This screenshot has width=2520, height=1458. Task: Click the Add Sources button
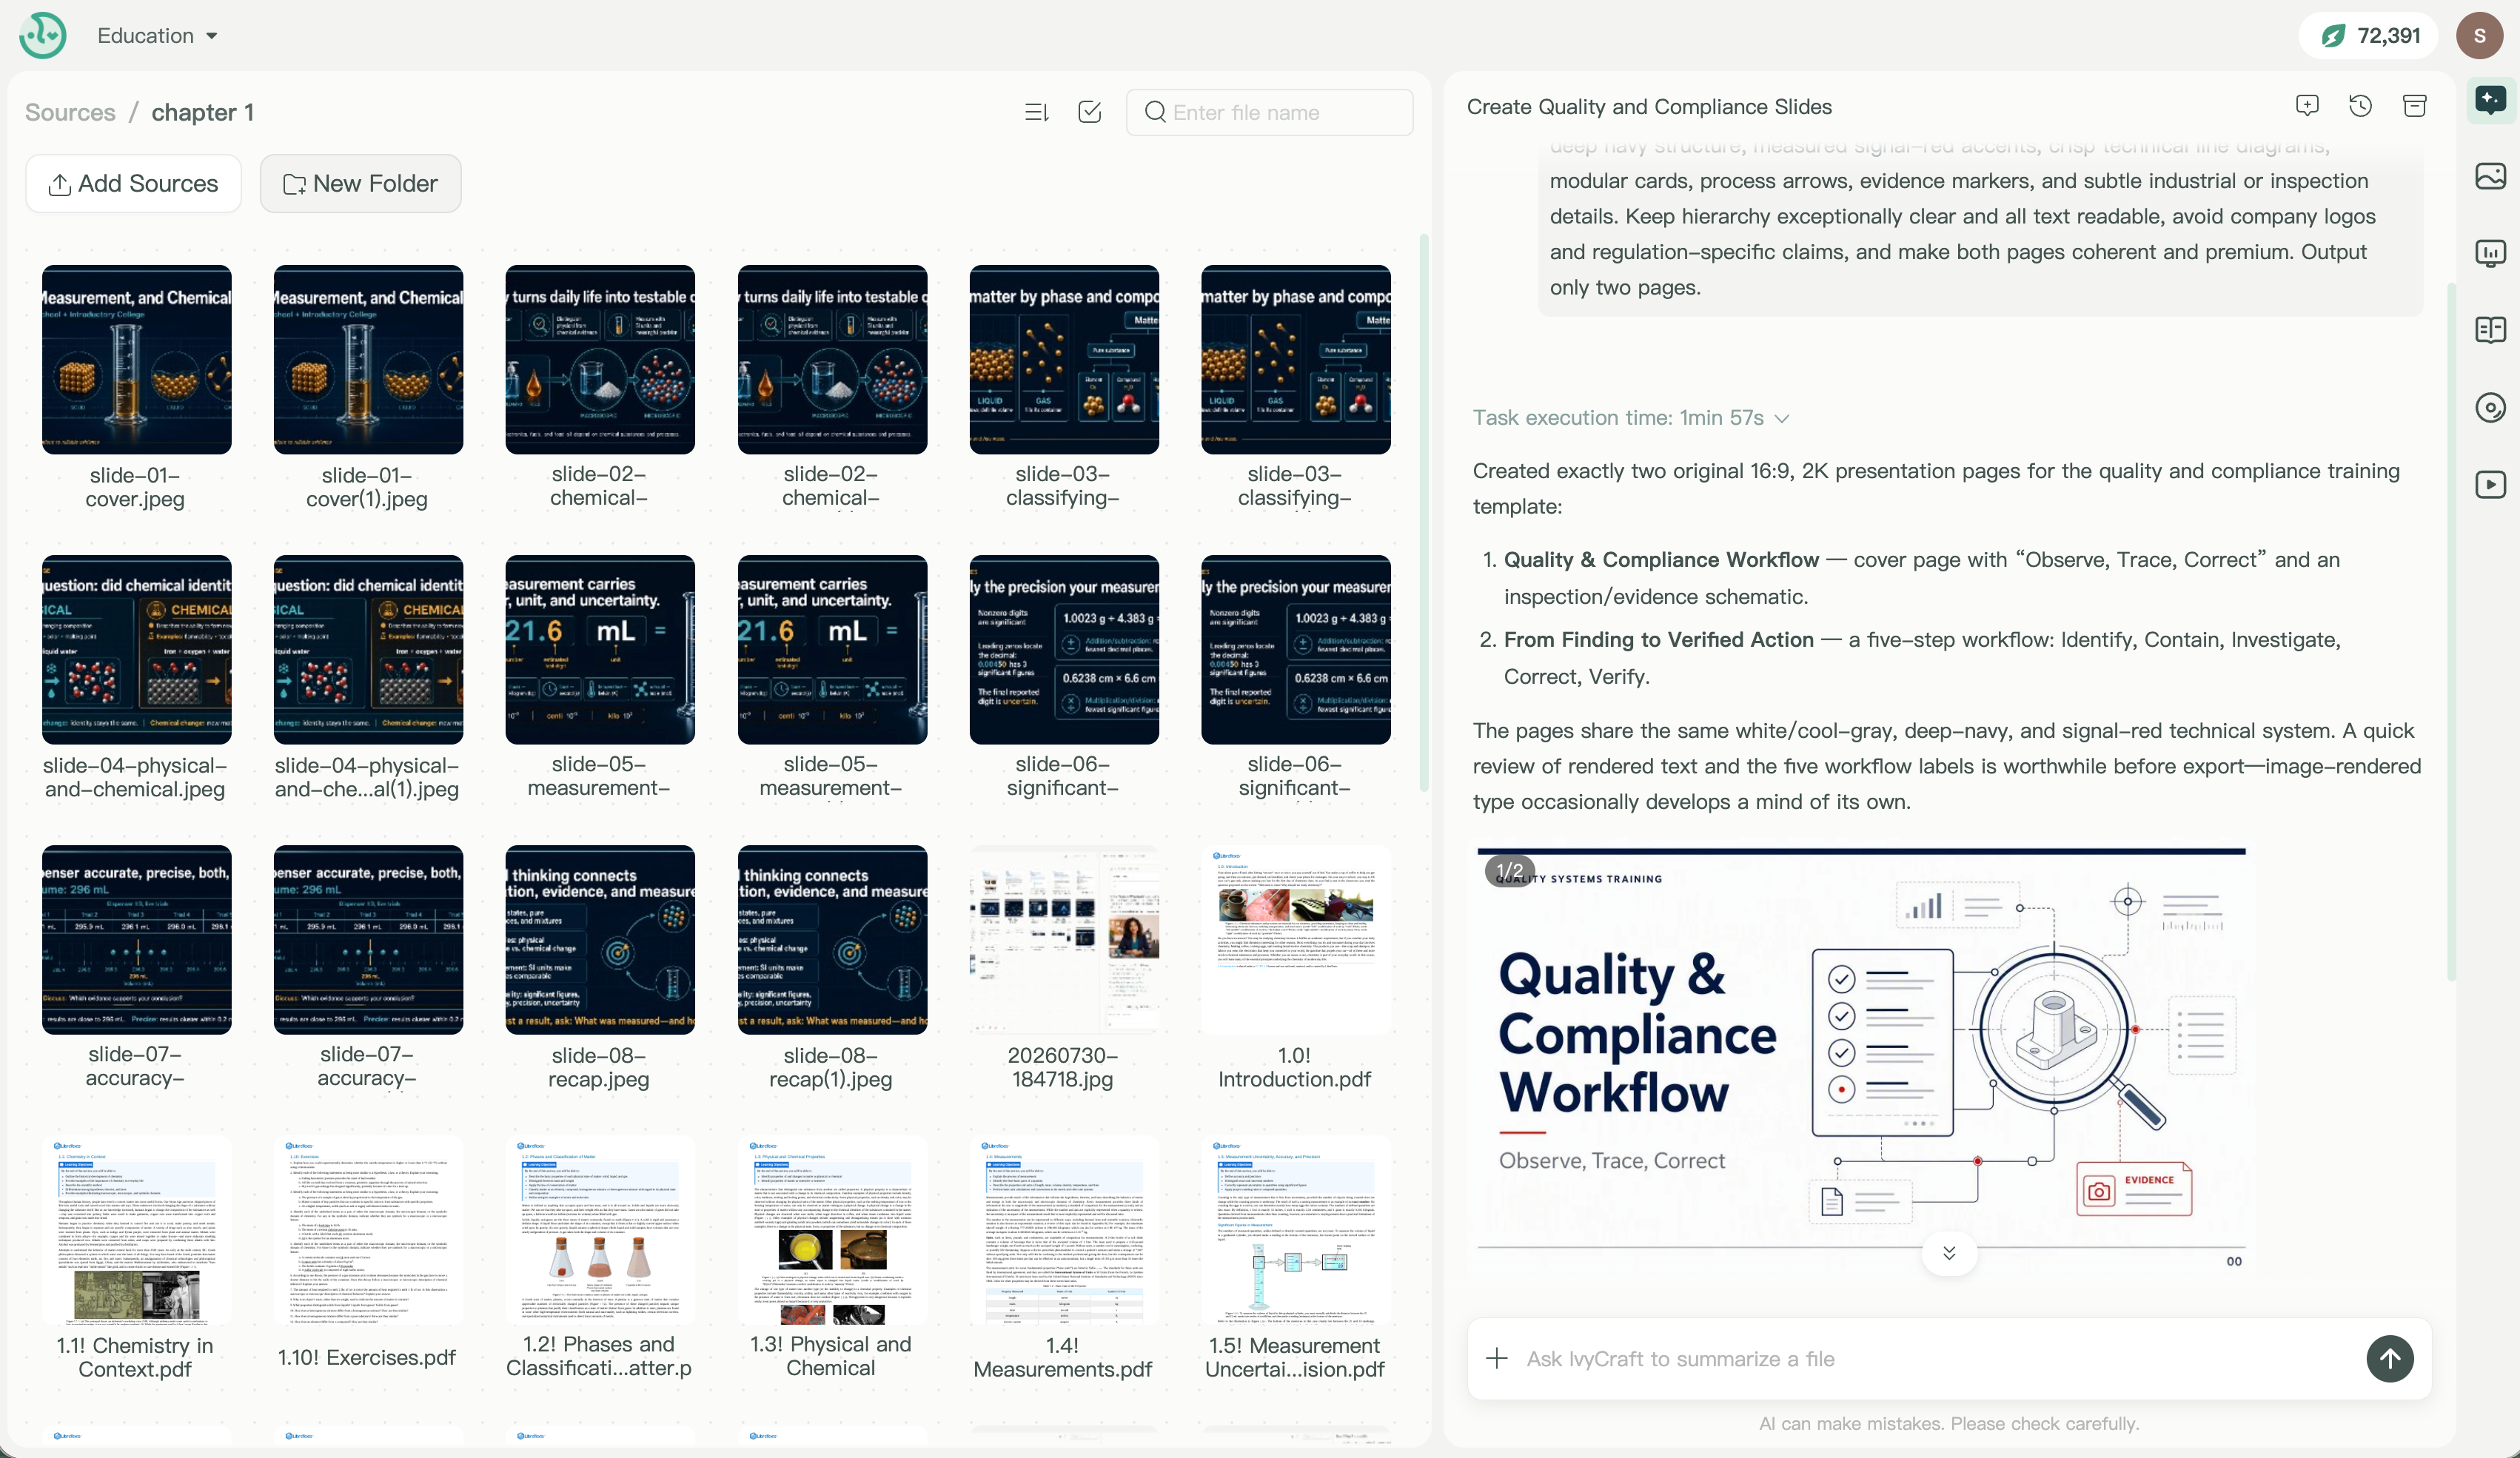(x=133, y=183)
